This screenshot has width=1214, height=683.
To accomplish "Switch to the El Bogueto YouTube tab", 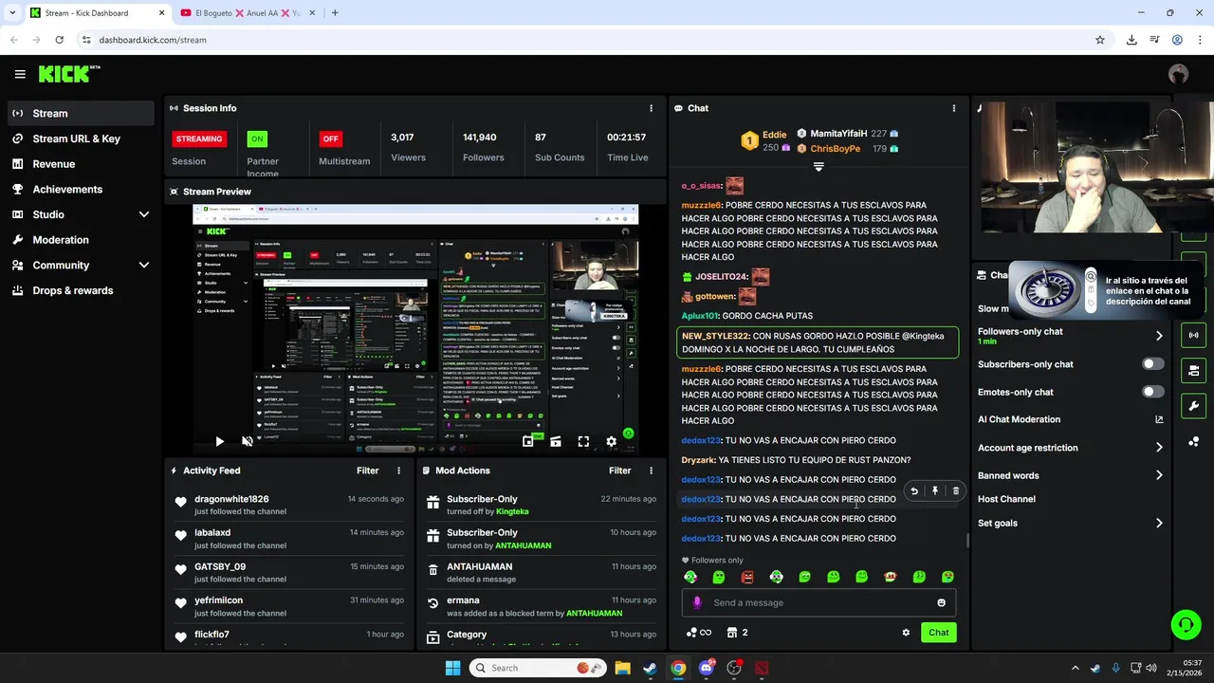I will pyautogui.click(x=248, y=13).
